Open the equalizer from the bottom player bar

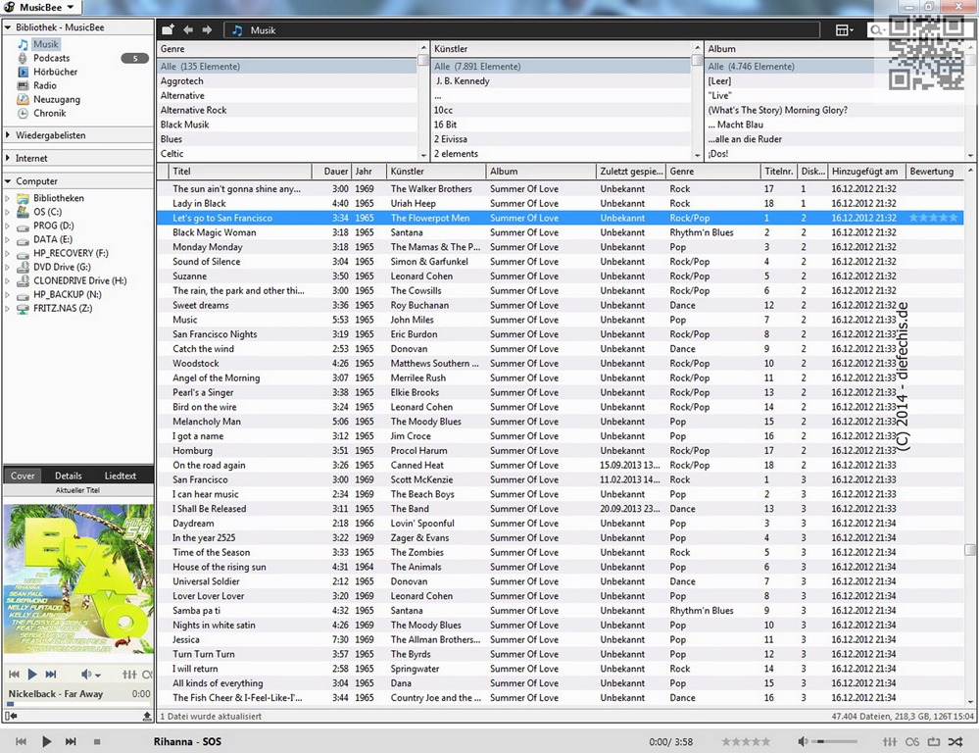click(890, 742)
